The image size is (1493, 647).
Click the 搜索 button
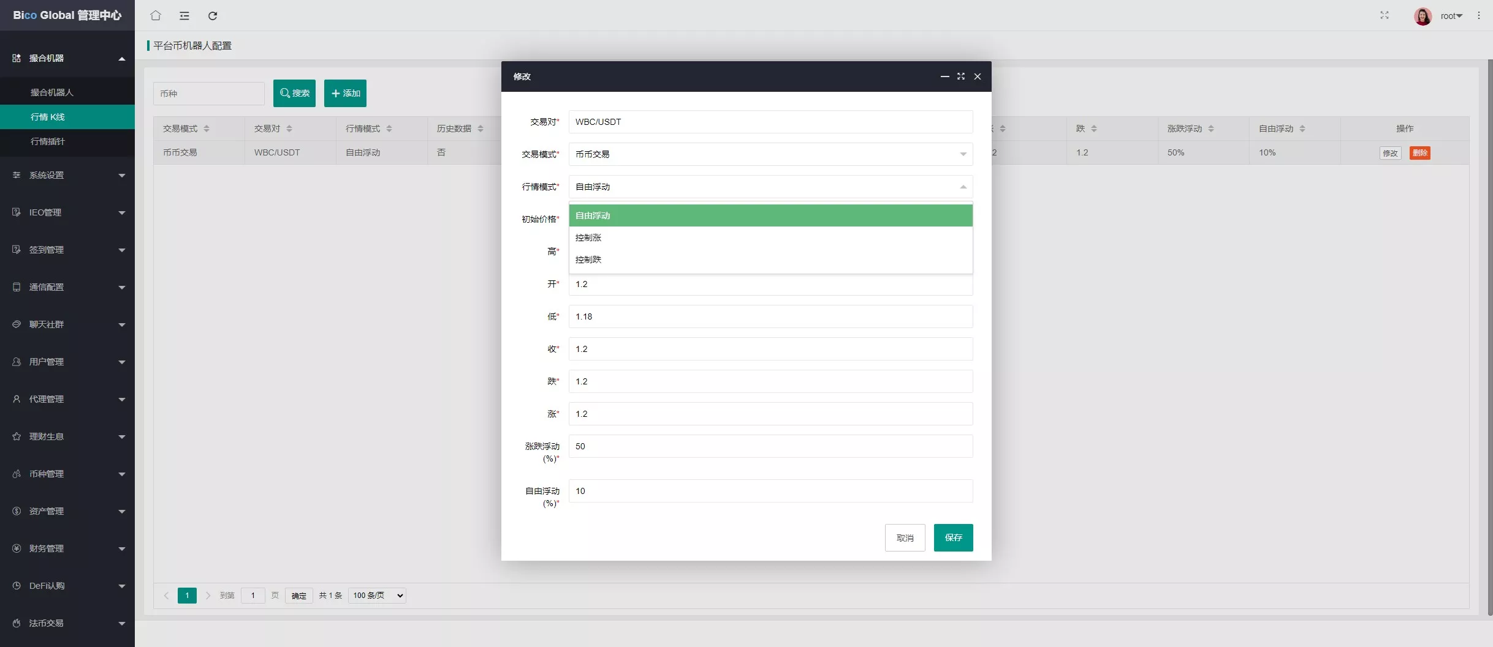pyautogui.click(x=294, y=93)
